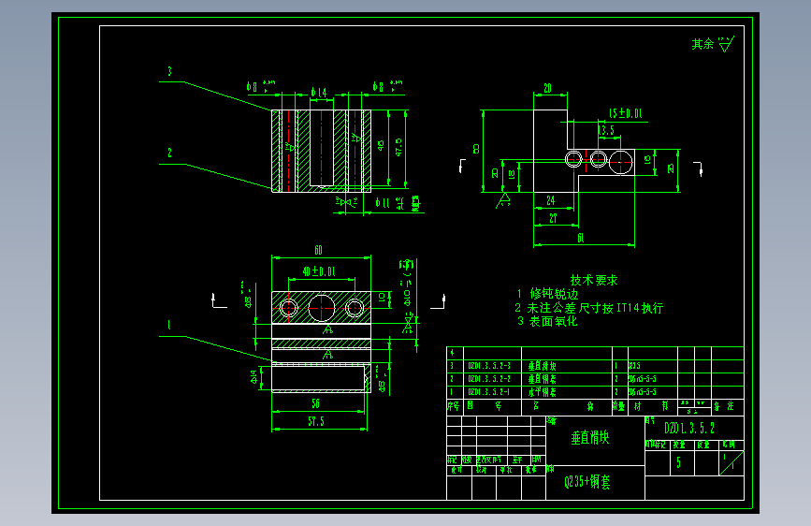Viewport: 811px width, 526px height.
Task: Click part number 'DZ01.3.5.2-1' row
Action: click(489, 392)
